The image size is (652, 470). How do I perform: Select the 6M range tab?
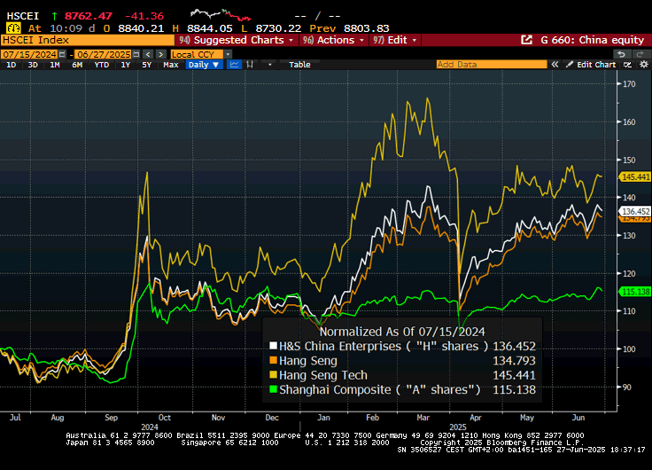(x=77, y=65)
